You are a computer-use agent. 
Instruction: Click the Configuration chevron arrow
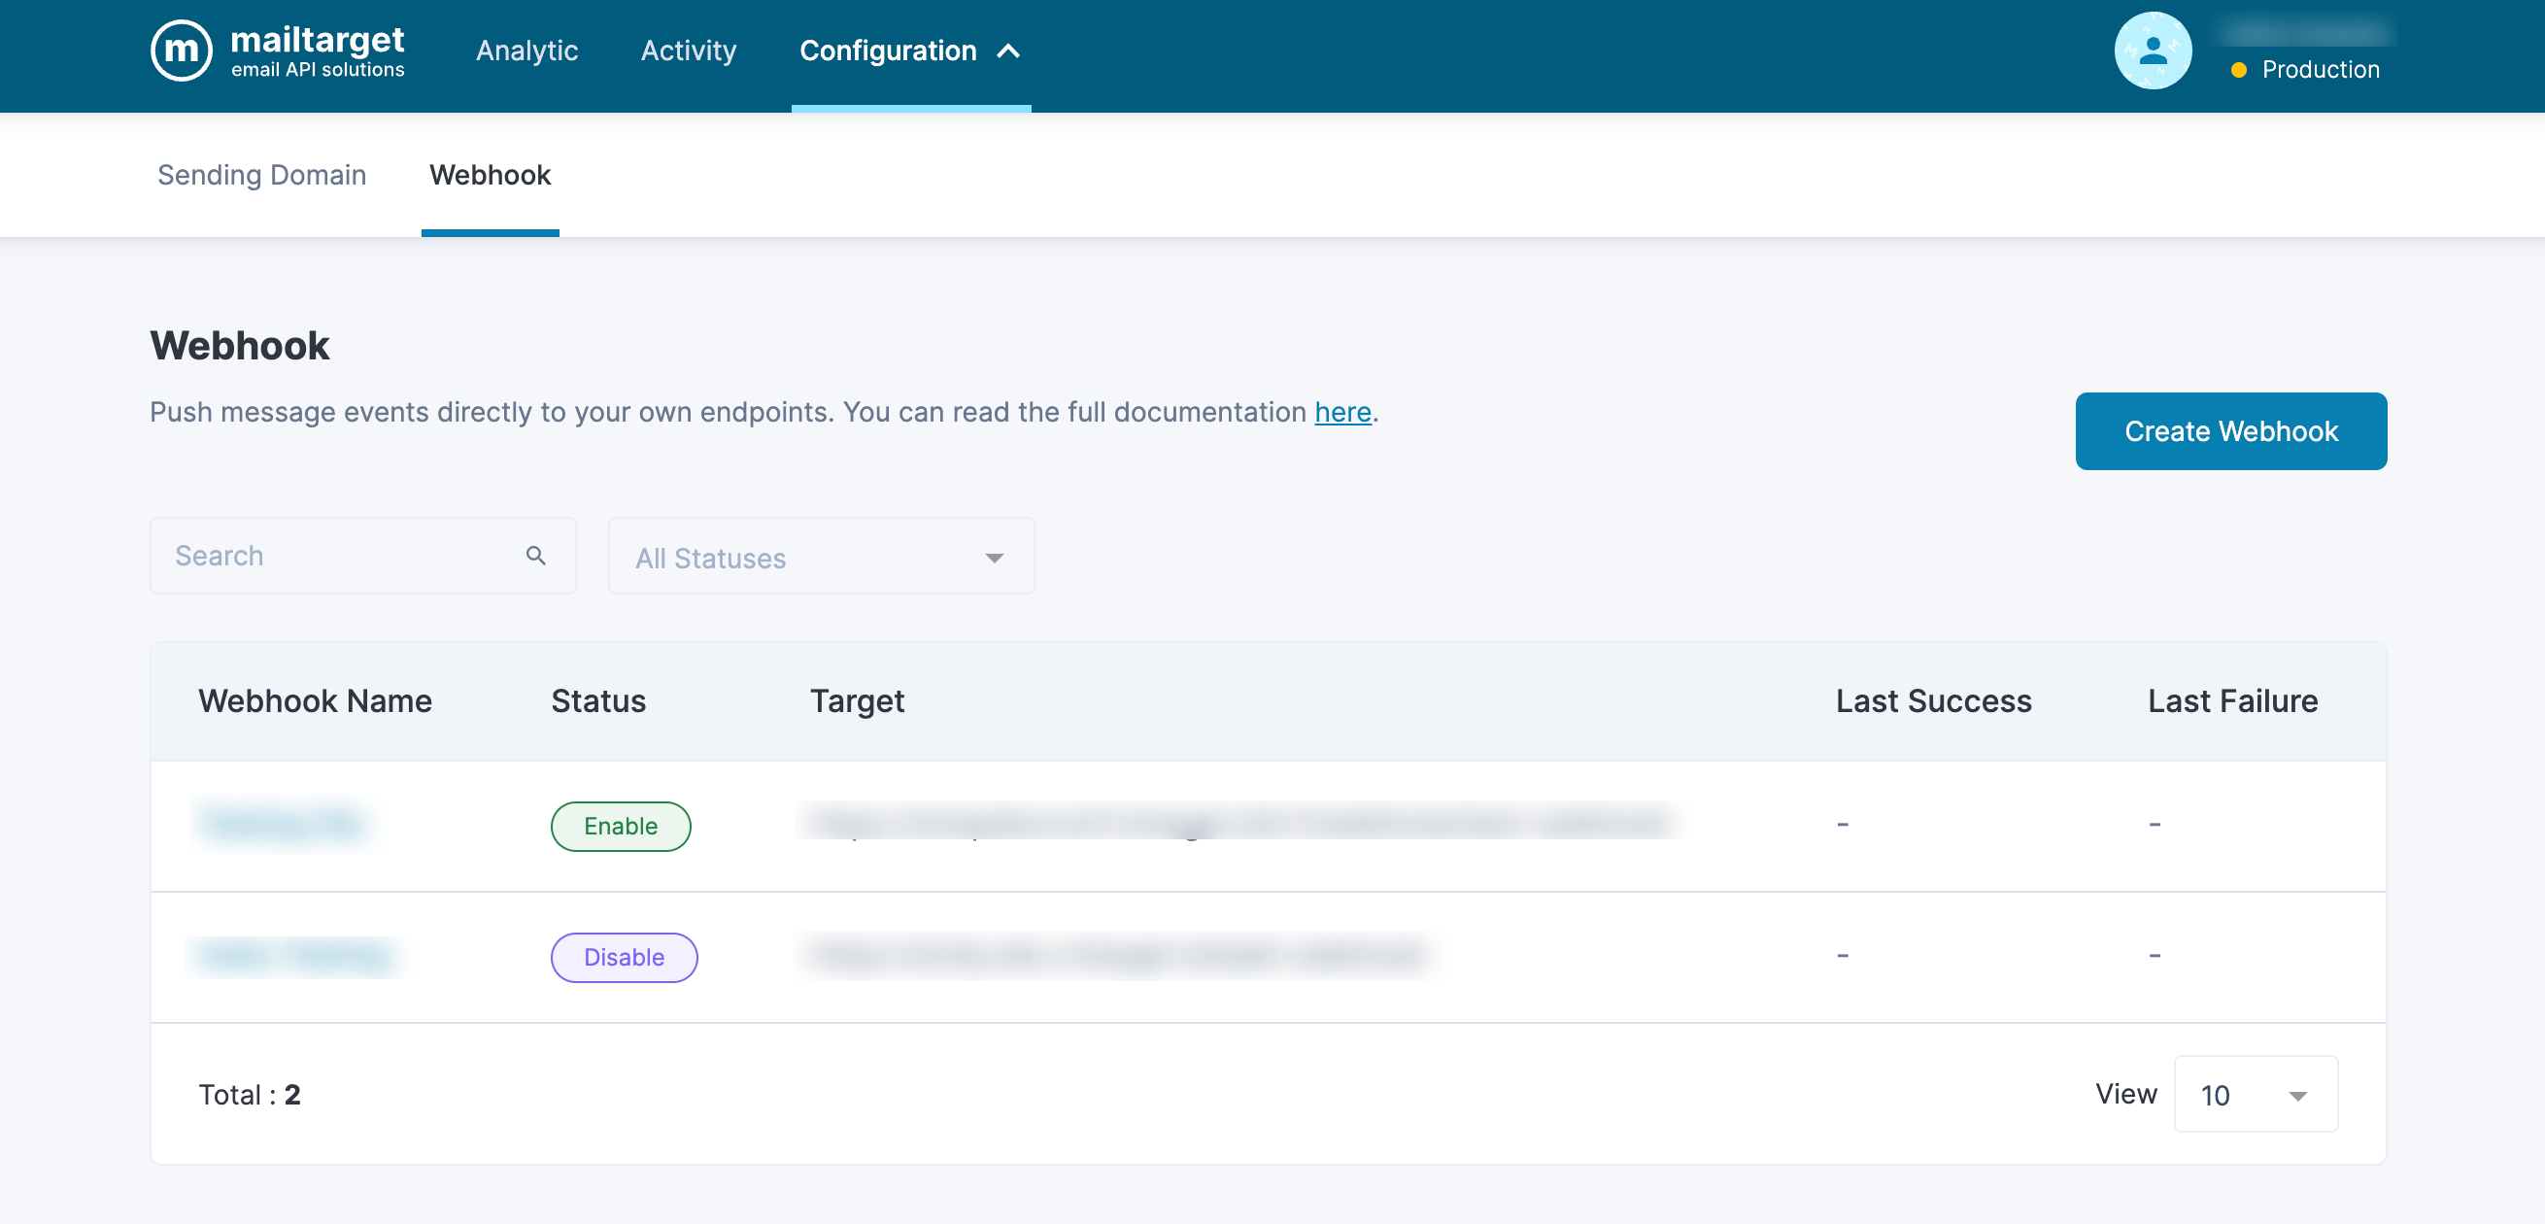click(x=1008, y=51)
